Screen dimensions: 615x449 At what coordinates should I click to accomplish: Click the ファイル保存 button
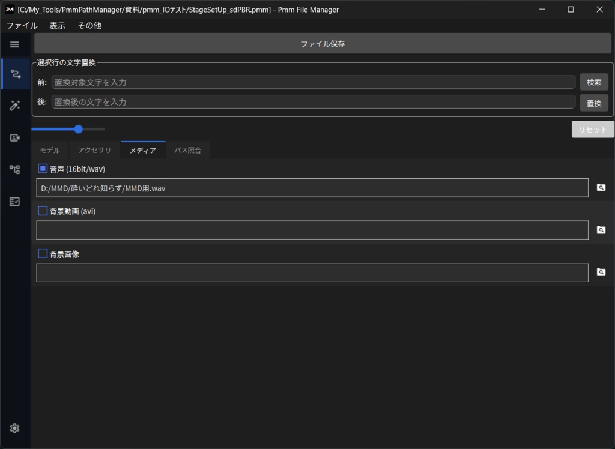(x=323, y=43)
